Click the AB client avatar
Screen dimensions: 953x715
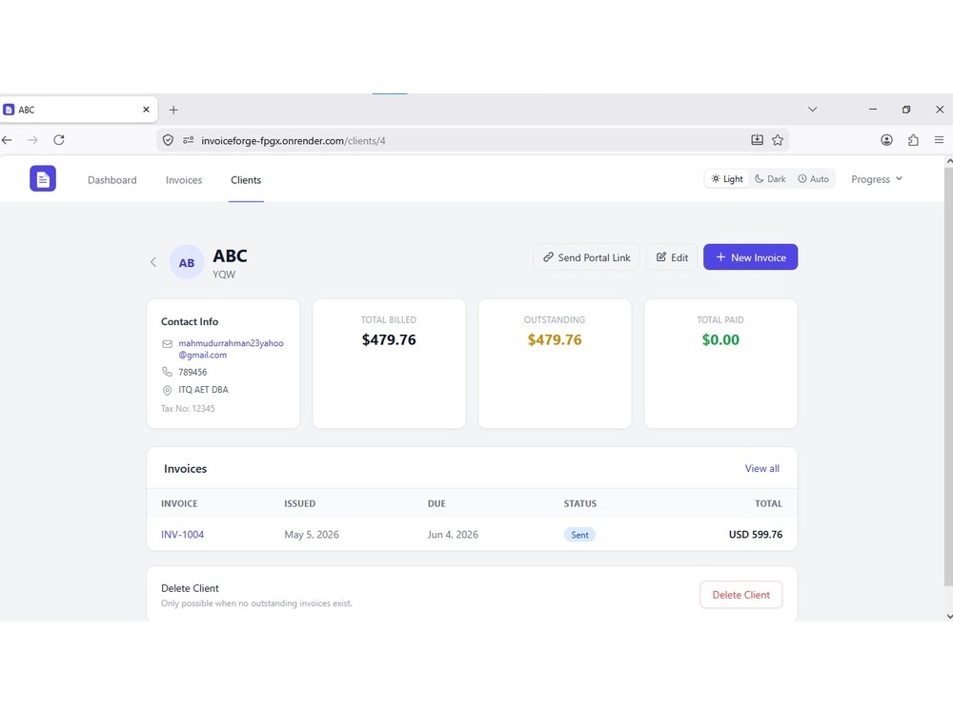[187, 263]
